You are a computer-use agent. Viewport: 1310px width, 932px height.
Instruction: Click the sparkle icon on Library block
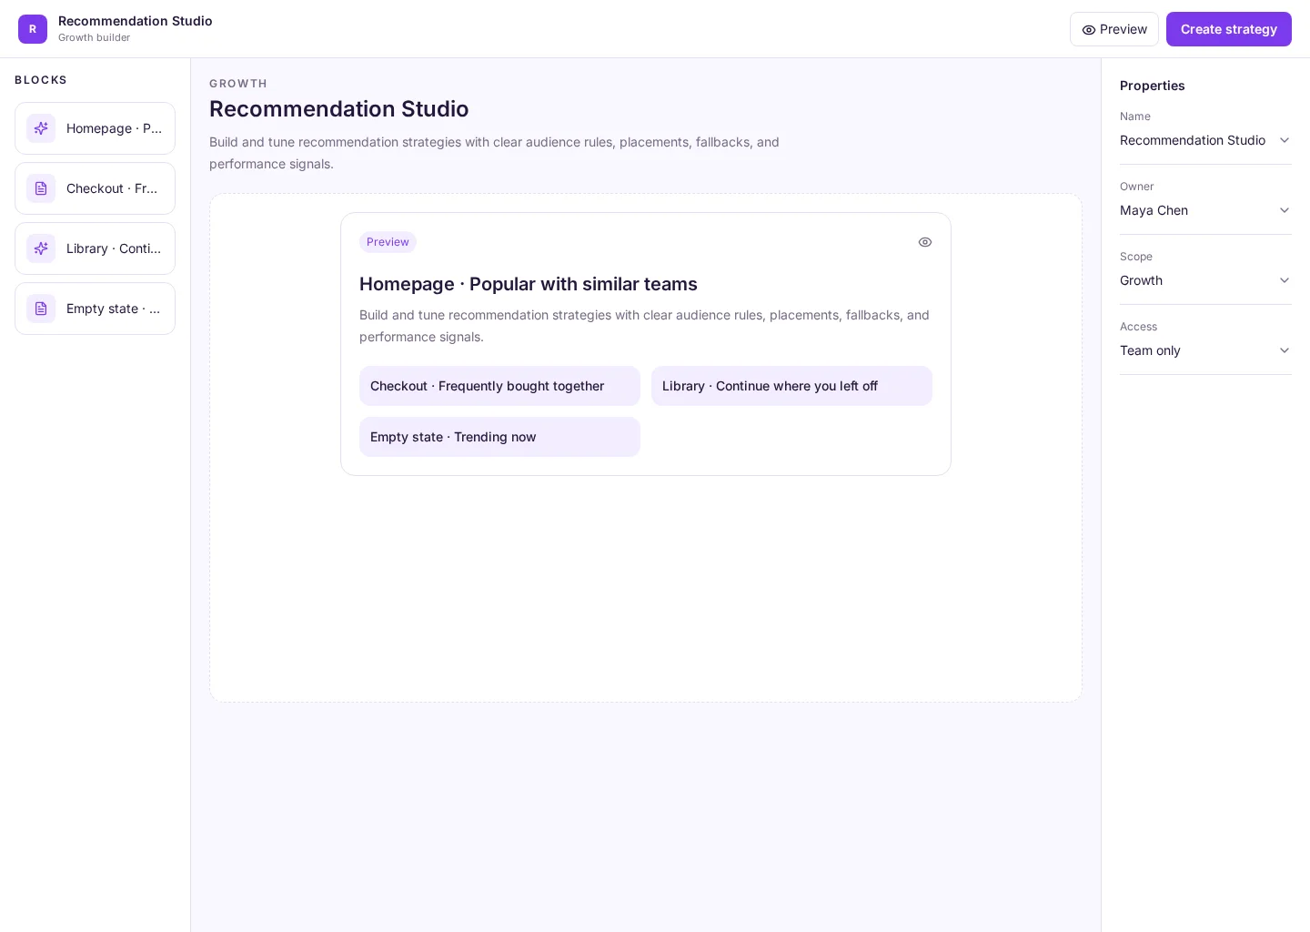(41, 248)
